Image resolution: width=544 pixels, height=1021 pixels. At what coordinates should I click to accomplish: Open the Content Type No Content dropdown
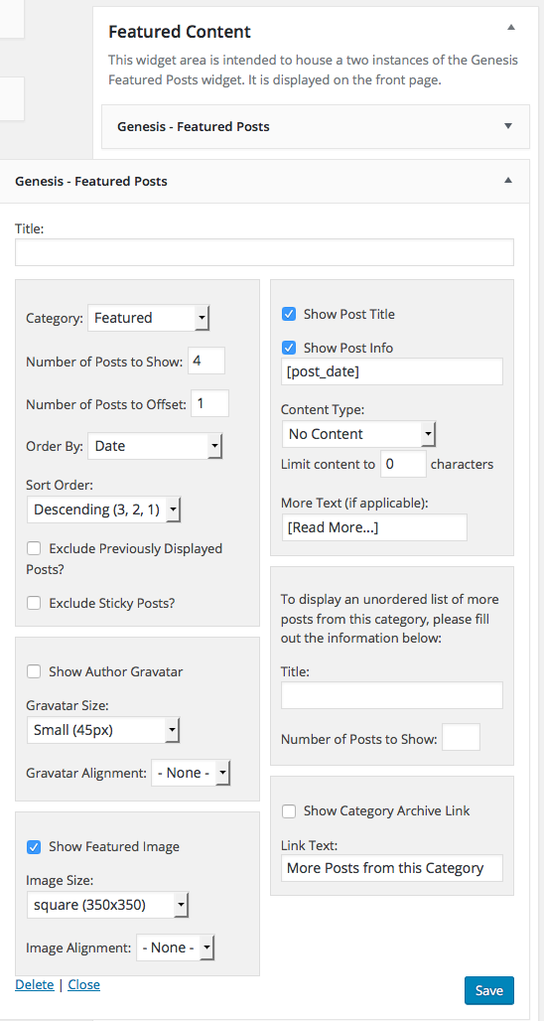pos(358,434)
